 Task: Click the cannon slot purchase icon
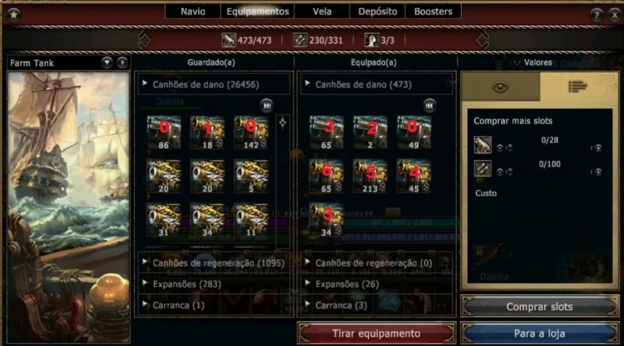482,145
